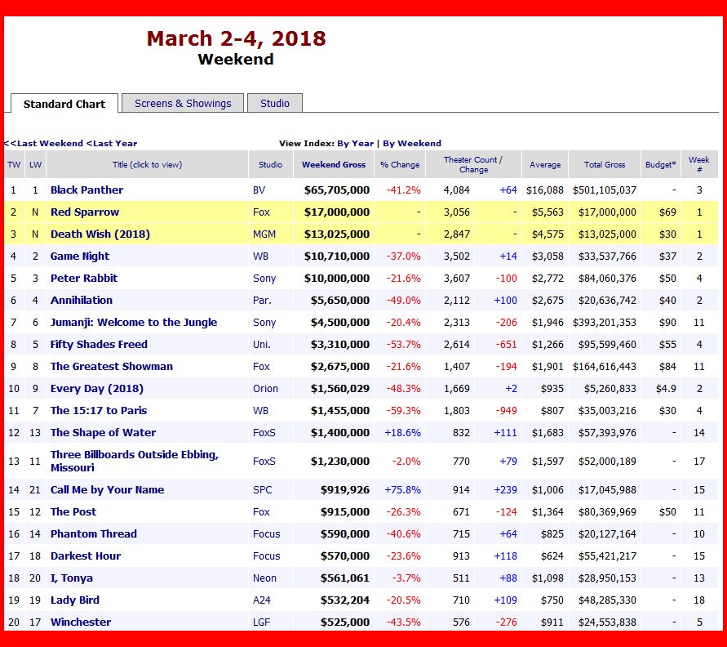Sort by Theater Count / Change header
Image resolution: width=727 pixels, height=647 pixels.
(473, 164)
